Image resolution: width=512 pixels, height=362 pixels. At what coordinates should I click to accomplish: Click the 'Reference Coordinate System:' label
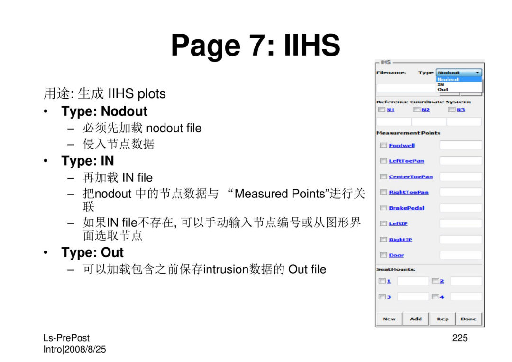[423, 102]
